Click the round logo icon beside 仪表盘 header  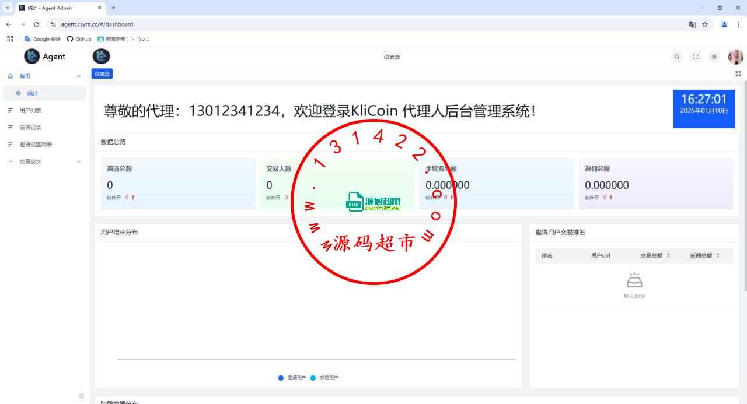tap(102, 57)
